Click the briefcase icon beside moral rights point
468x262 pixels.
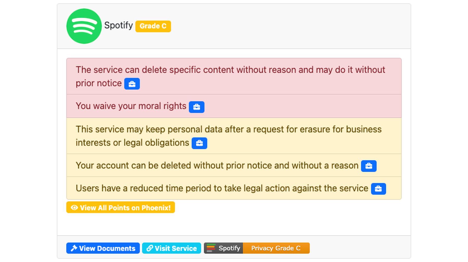coord(197,107)
